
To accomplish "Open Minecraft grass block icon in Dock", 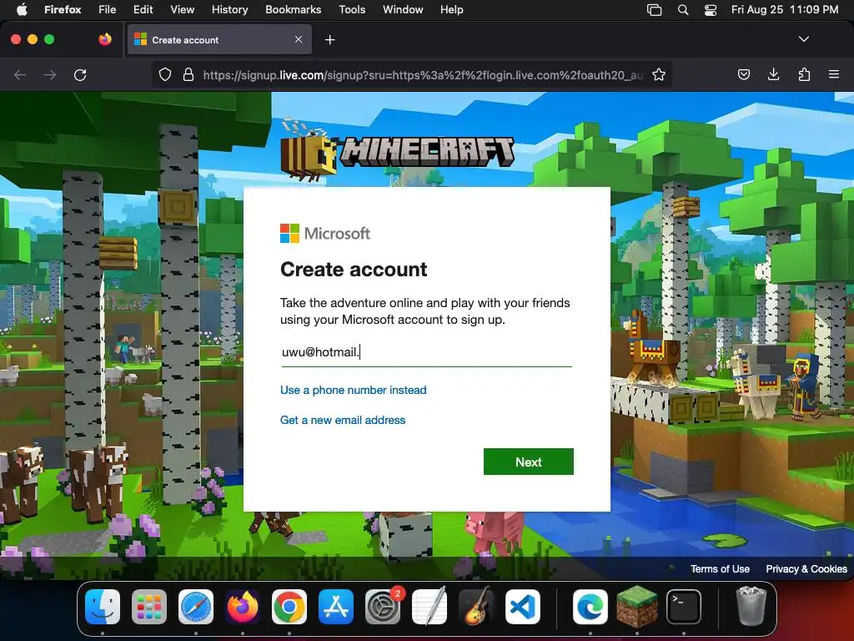I will (x=636, y=607).
